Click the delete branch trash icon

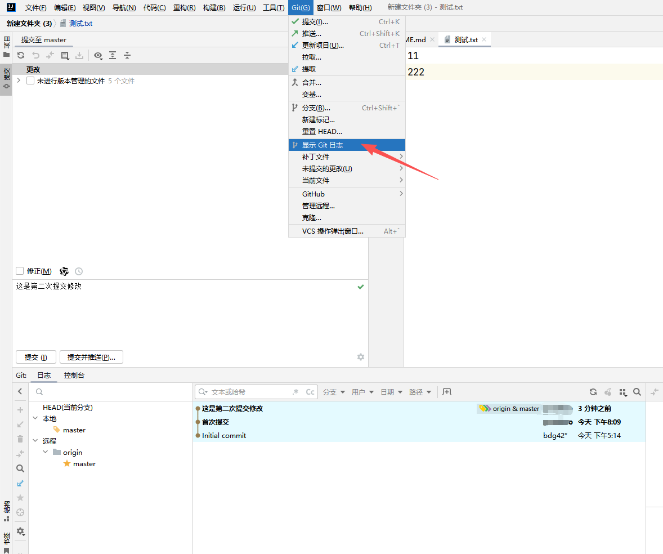[x=20, y=439]
